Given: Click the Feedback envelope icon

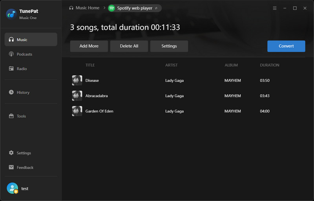Looking at the screenshot, I should click(11, 167).
